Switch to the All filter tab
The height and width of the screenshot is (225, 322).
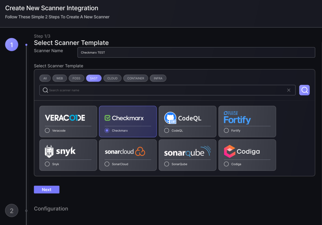pos(45,78)
